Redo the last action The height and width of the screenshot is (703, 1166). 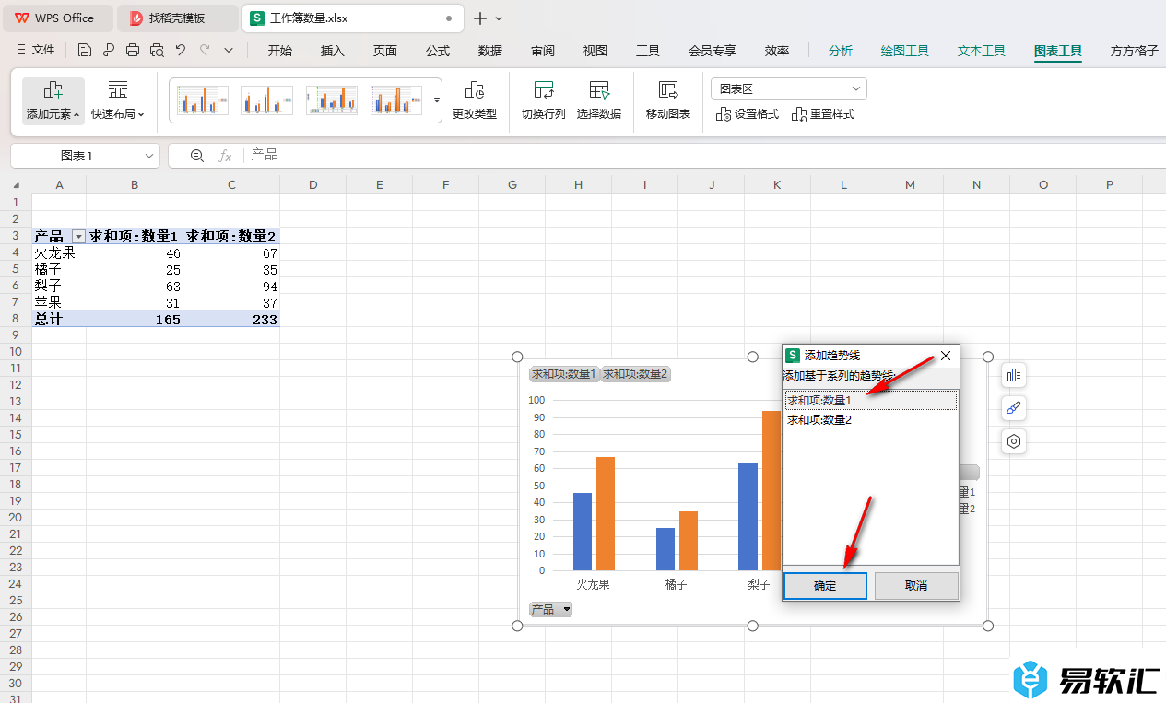(205, 51)
